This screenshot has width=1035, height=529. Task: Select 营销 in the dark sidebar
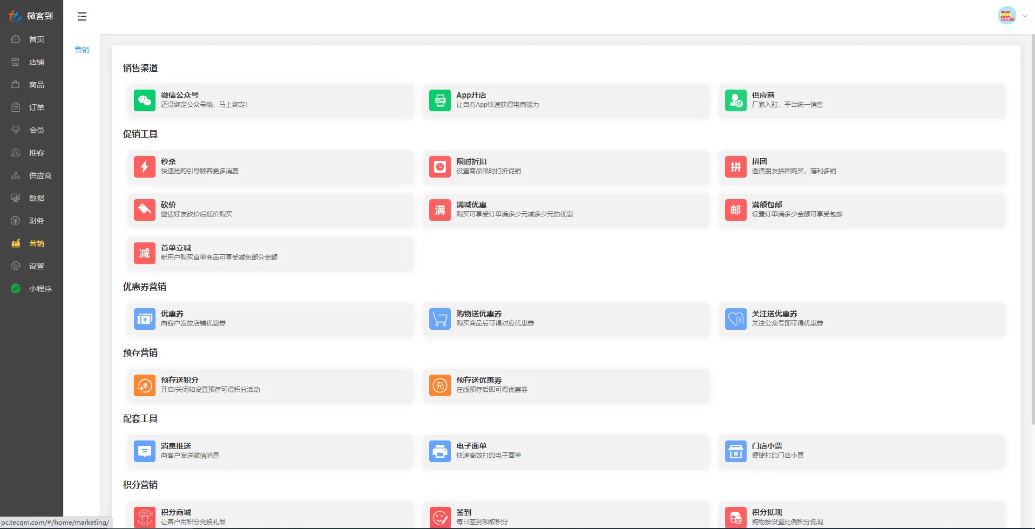pyautogui.click(x=31, y=243)
